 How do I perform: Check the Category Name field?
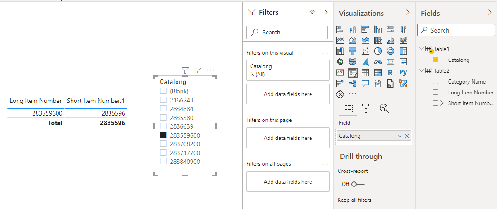point(435,81)
